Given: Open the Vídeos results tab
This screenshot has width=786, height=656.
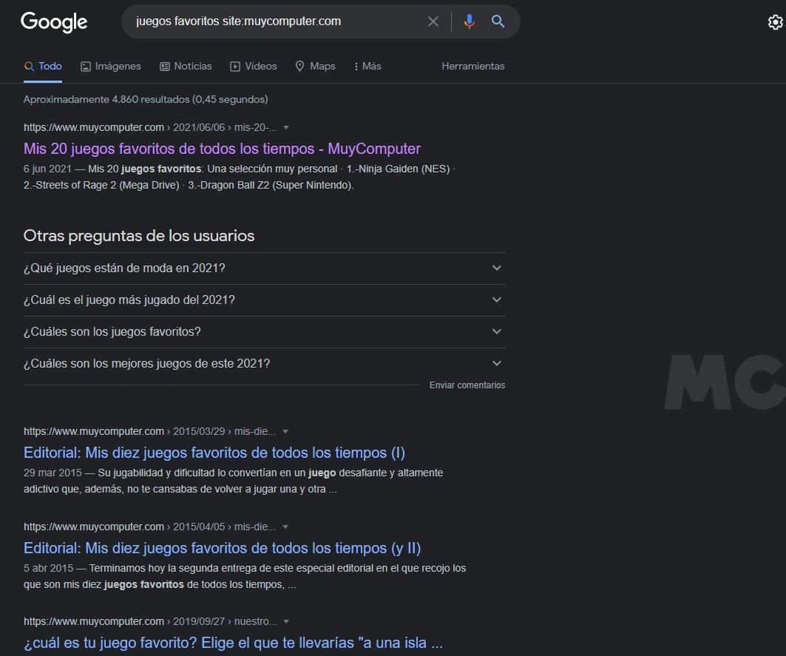Looking at the screenshot, I should (253, 67).
